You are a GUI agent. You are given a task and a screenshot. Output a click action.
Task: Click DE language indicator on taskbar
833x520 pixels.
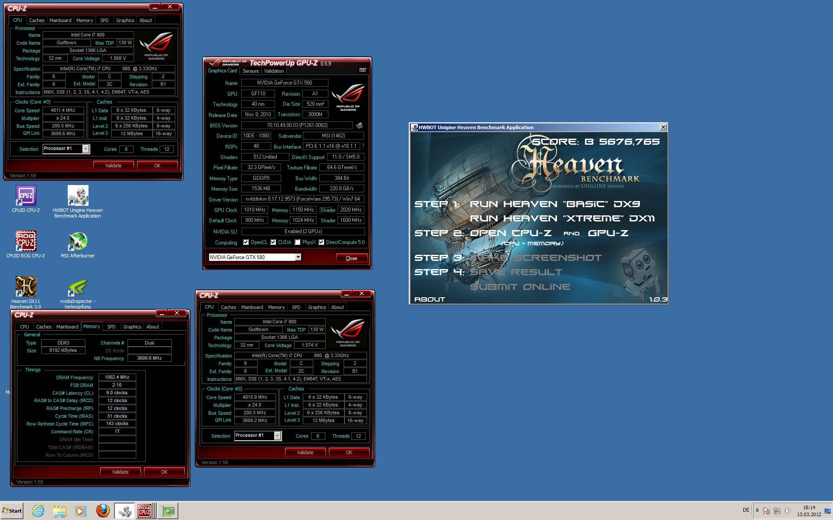[746, 510]
